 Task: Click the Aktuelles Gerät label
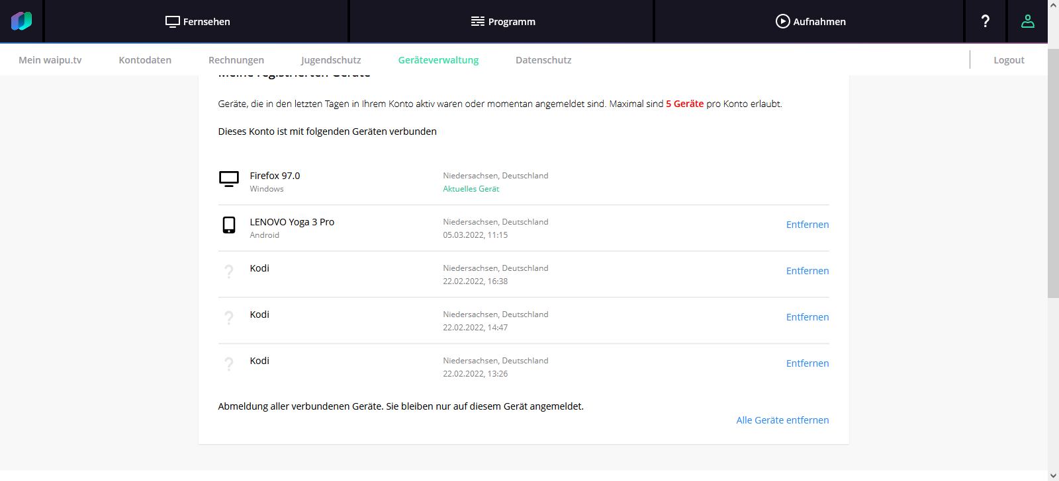471,189
